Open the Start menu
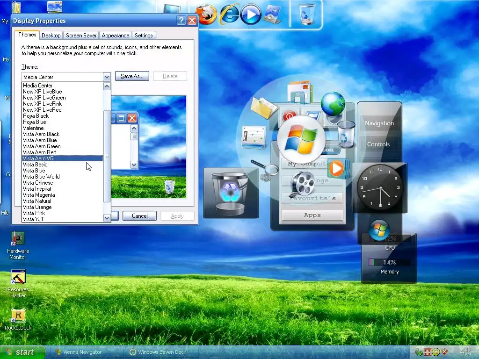This screenshot has height=359, width=479. coord(22,352)
